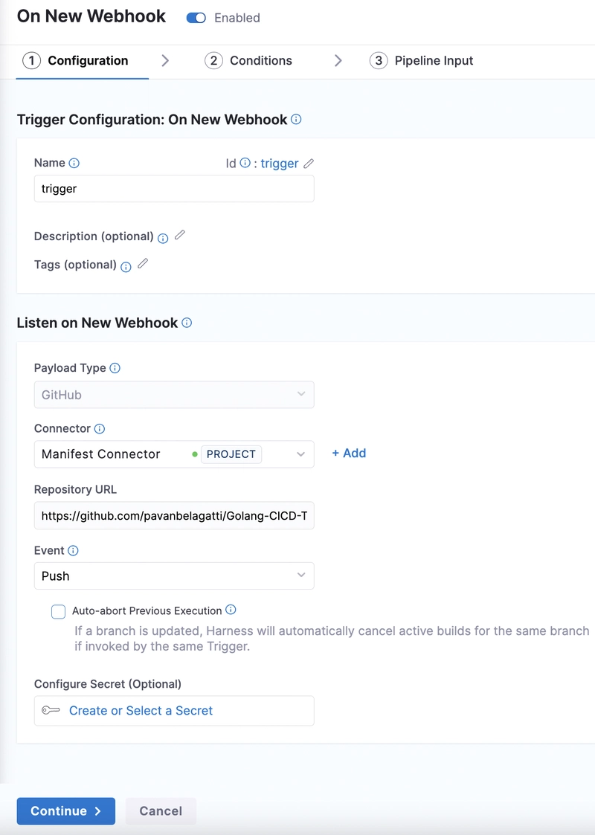The height and width of the screenshot is (835, 595).
Task: Show info for the Event field
Action: [74, 551]
